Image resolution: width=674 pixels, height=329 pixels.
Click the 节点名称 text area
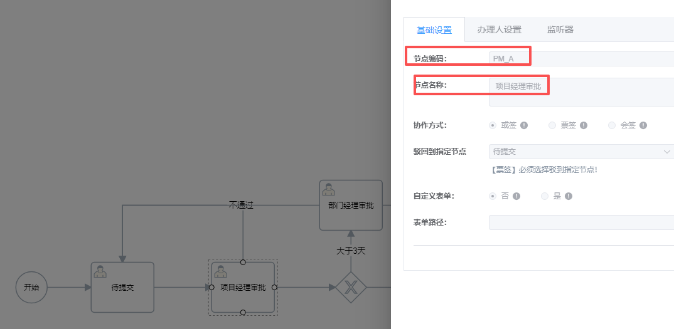[580, 92]
